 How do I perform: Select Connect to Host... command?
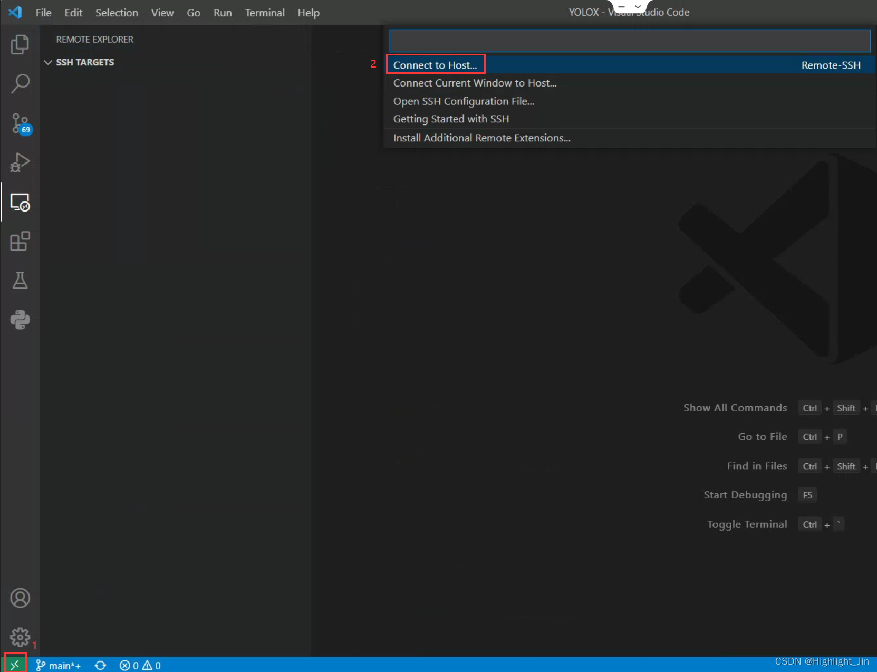[x=630, y=65]
